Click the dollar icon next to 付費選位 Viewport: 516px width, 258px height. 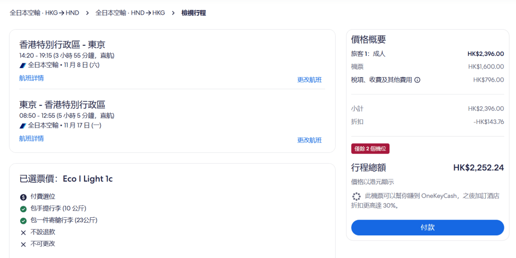tap(23, 197)
